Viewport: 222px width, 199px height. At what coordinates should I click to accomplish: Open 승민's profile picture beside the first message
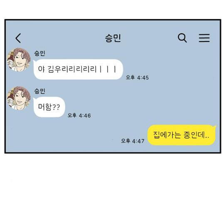[19, 60]
